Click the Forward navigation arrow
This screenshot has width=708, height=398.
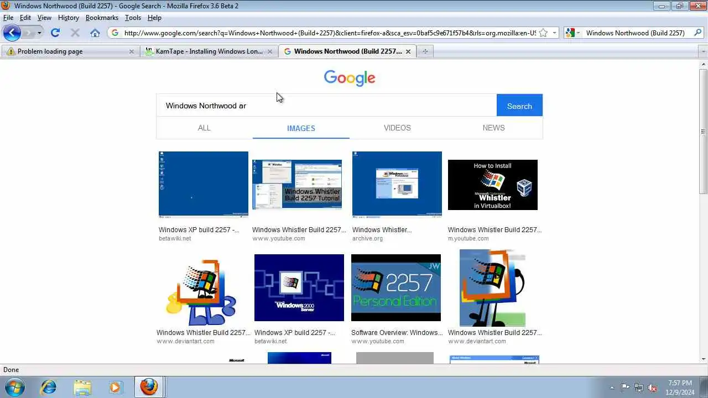(28, 33)
